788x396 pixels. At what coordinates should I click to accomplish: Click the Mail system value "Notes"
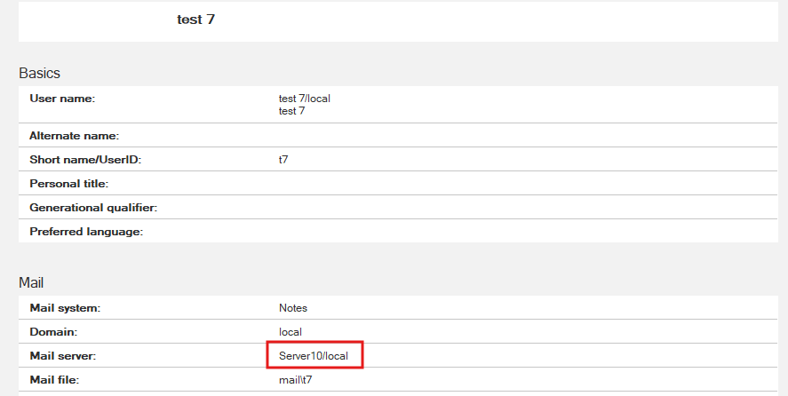[x=293, y=308]
